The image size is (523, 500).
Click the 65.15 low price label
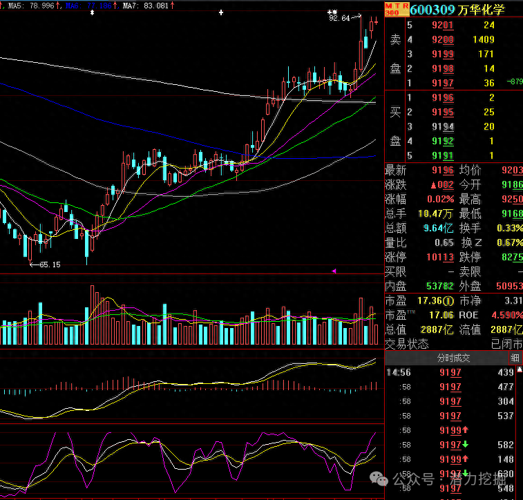pyautogui.click(x=50, y=265)
